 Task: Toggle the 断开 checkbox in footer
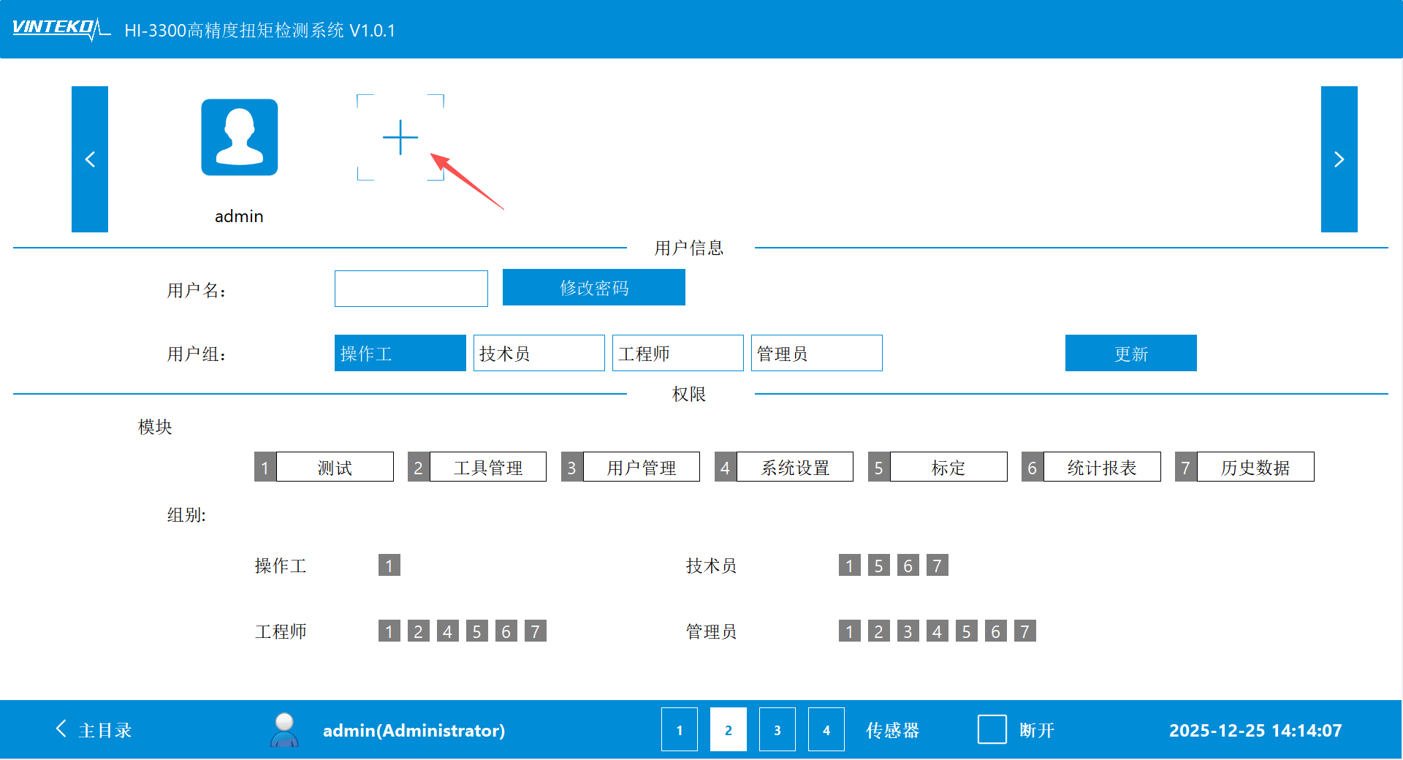pyautogui.click(x=992, y=729)
